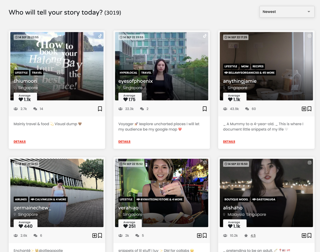Click the anythingjamie profile name
This screenshot has height=252, width=320.
click(x=240, y=81)
